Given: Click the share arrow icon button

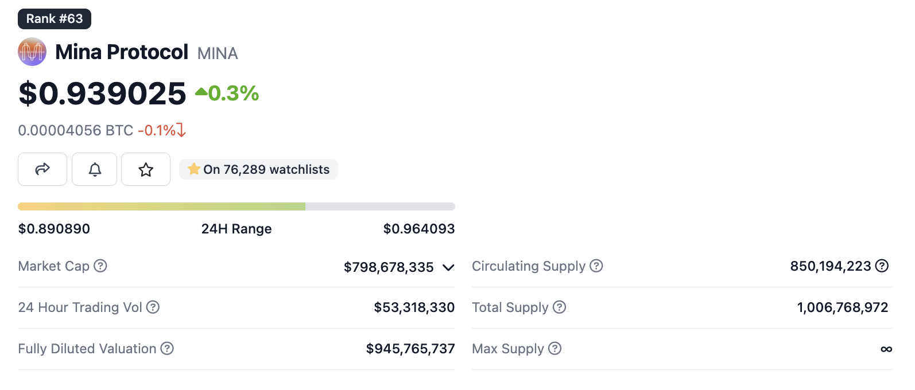Looking at the screenshot, I should point(42,169).
